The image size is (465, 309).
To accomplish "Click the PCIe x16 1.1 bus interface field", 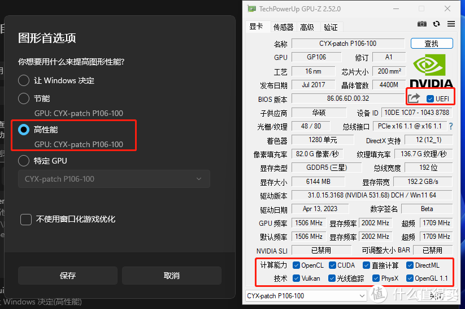I will click(410, 126).
